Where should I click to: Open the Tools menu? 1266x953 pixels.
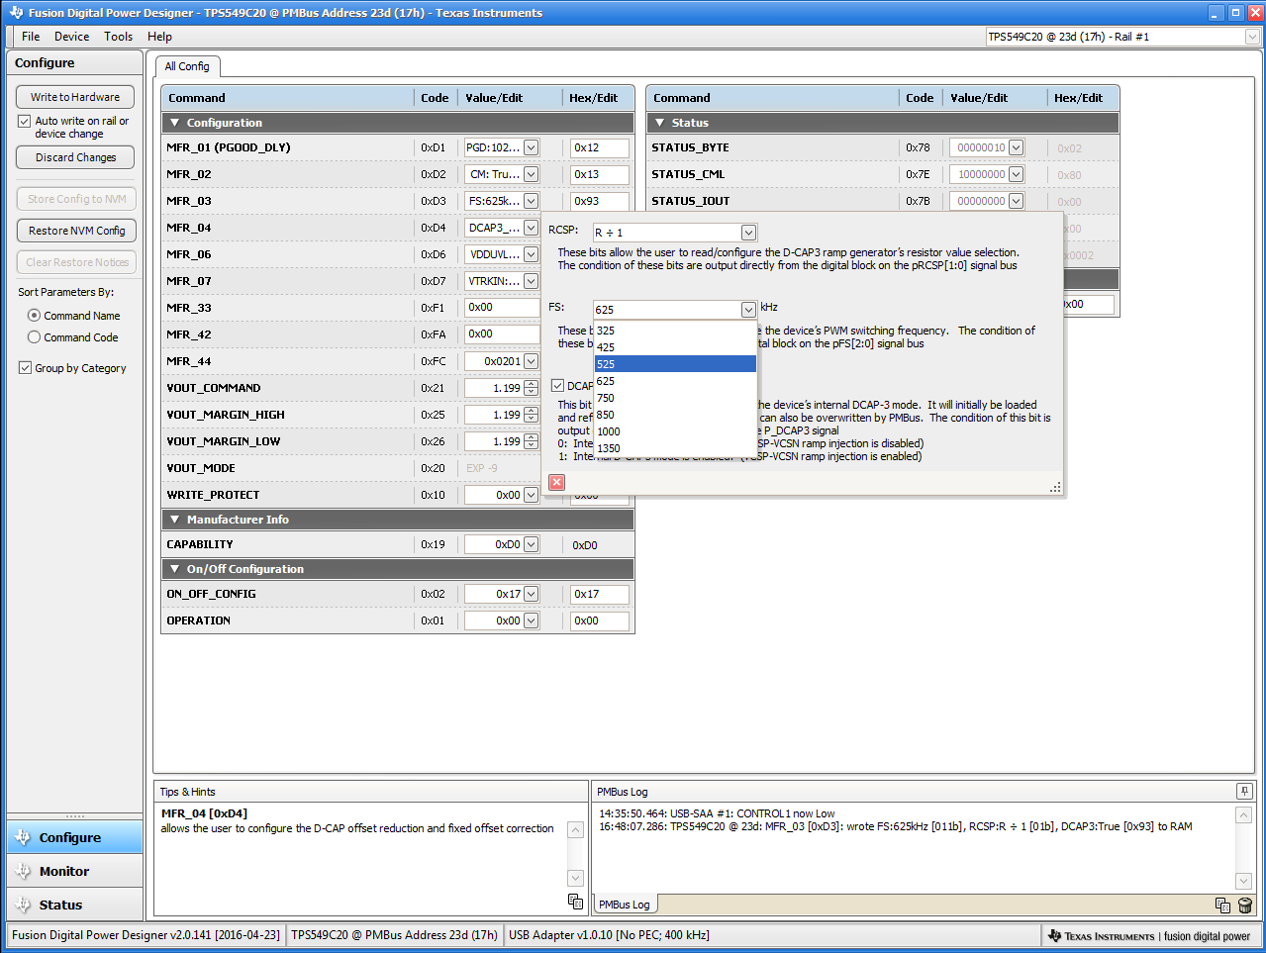(x=118, y=37)
